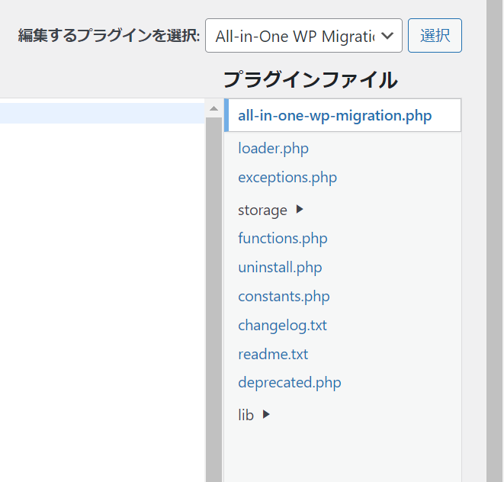
Task: Expand the lib folder
Action: click(x=254, y=415)
